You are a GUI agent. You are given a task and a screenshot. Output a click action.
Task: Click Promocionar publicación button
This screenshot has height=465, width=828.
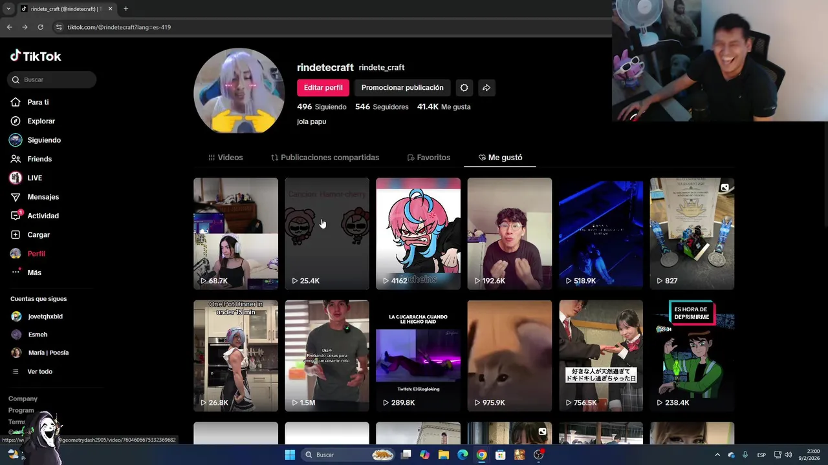(402, 88)
